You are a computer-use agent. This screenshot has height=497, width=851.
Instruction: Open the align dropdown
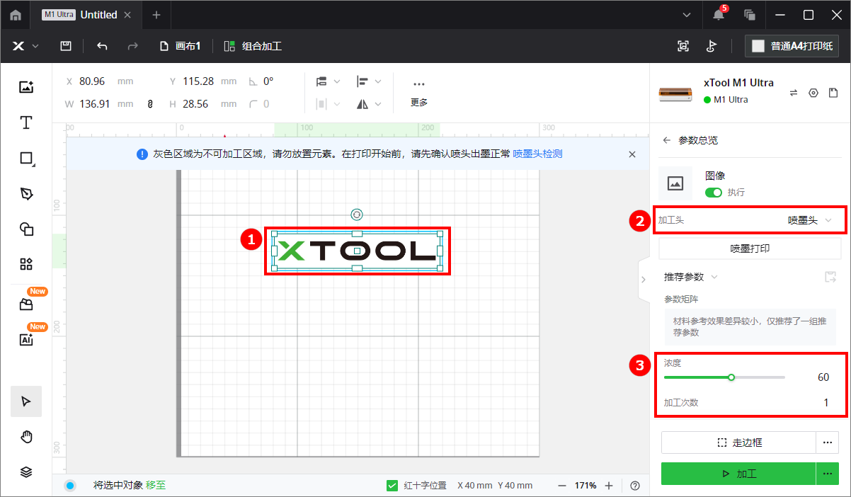(x=370, y=81)
